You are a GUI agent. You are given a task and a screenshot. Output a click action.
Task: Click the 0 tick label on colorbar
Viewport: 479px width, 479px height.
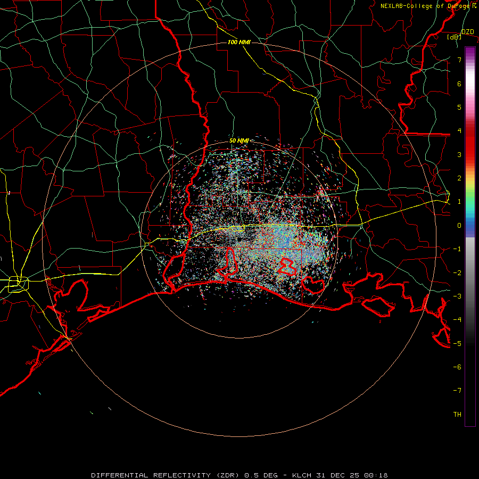(459, 226)
